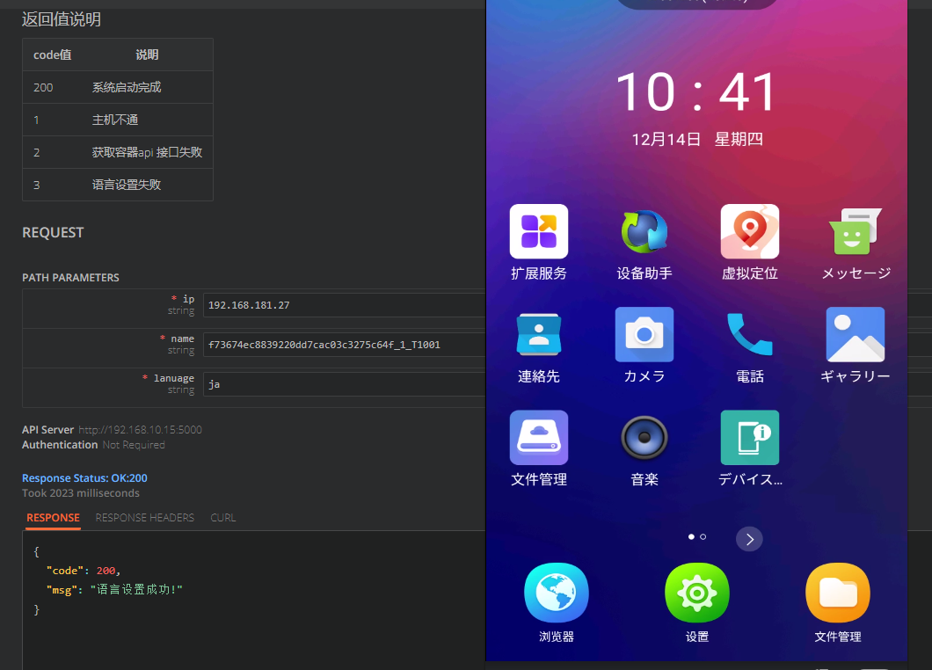Open the 電話 phone dialer app

pyautogui.click(x=749, y=334)
